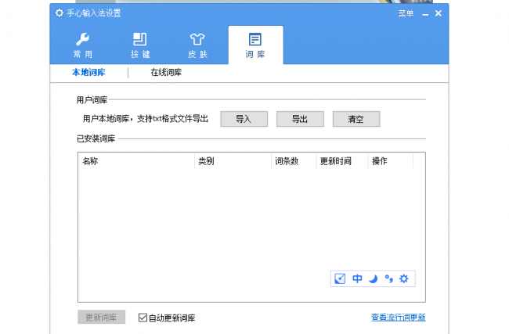This screenshot has height=334, width=509.
Task: Open the 菜单 menu in title bar
Action: (406, 13)
